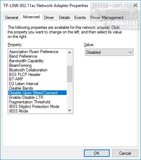Close the Network Adapter Properties dialog
This screenshot has width=141, height=160.
pyautogui.click(x=135, y=5)
